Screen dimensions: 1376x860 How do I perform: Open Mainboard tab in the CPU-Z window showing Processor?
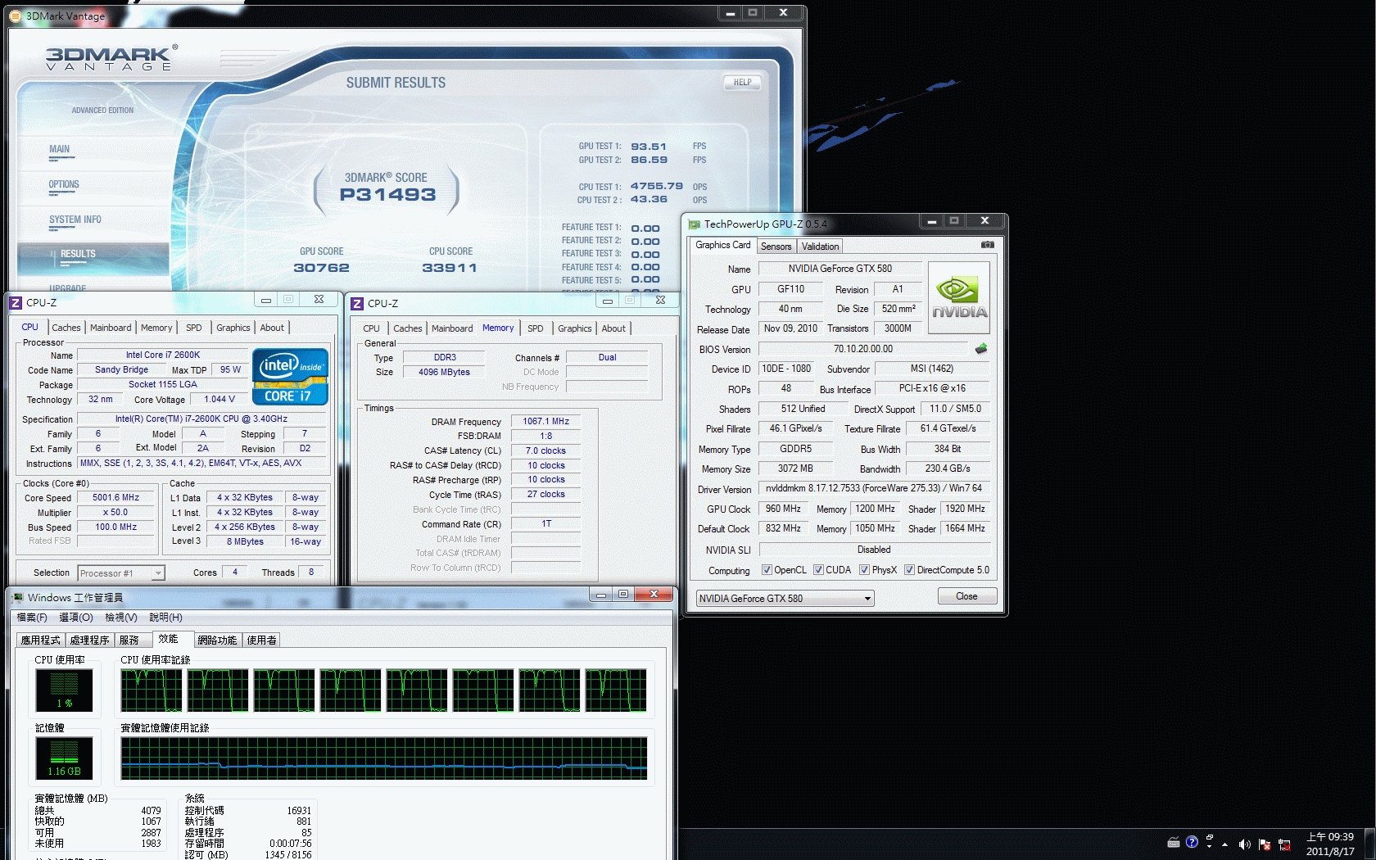(111, 328)
